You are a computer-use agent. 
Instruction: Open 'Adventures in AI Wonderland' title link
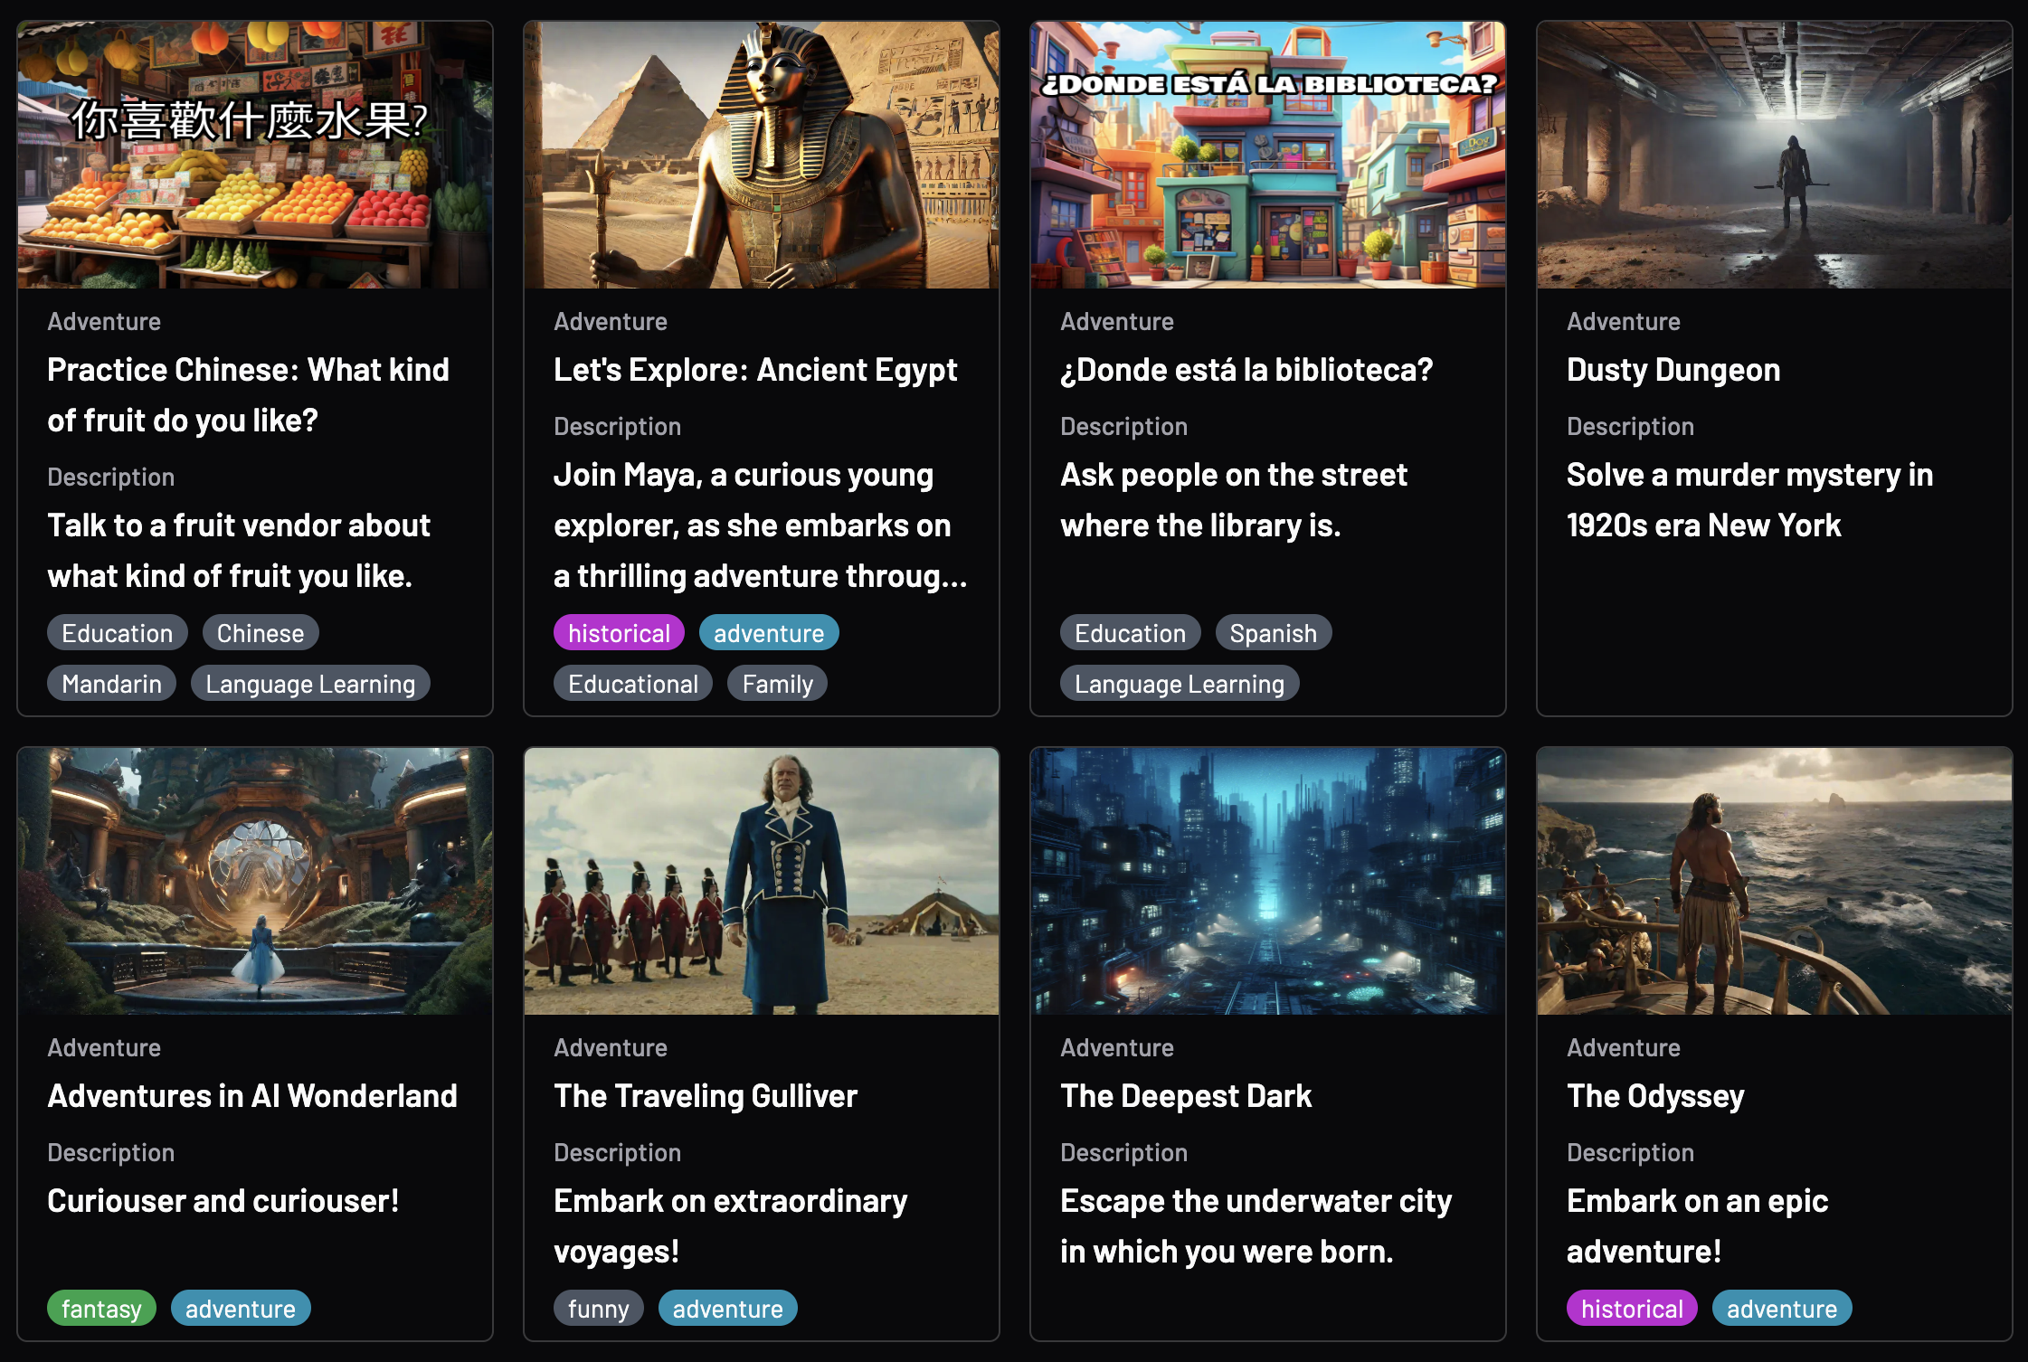[x=252, y=1096]
